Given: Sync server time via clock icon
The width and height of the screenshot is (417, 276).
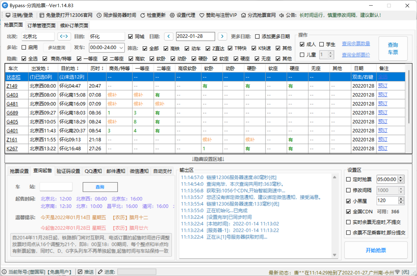Looking at the screenshot, I should pyautogui.click(x=99, y=15).
